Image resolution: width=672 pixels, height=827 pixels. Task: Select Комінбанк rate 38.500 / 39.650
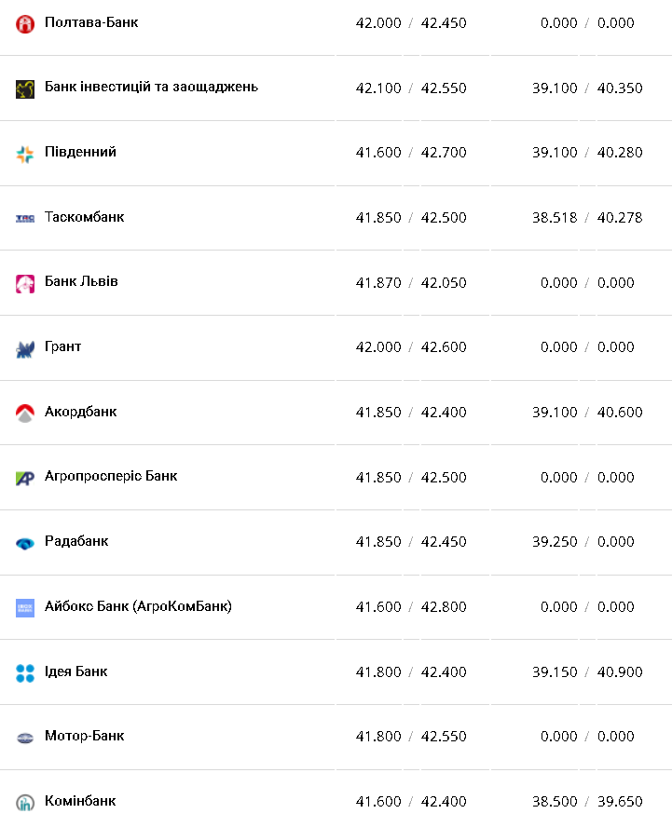click(x=587, y=801)
